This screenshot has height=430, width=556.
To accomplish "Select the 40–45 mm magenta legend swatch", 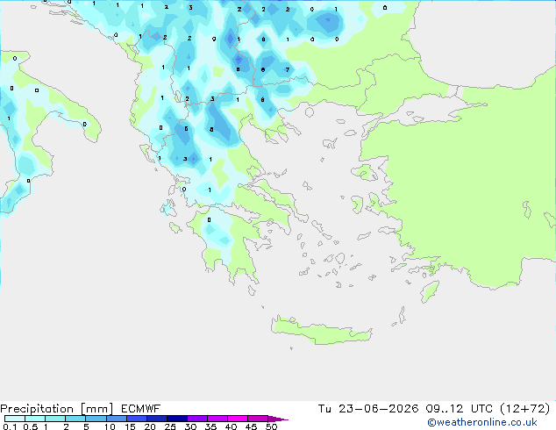I will pyautogui.click(x=238, y=419).
